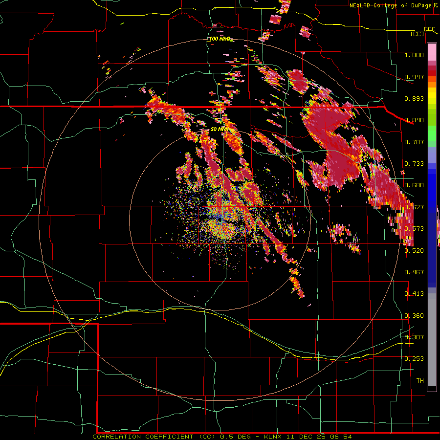Select the 0.733 scale value

coord(414,164)
